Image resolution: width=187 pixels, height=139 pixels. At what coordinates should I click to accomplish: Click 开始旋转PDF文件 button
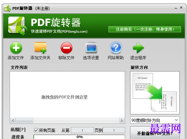click(x=155, y=133)
